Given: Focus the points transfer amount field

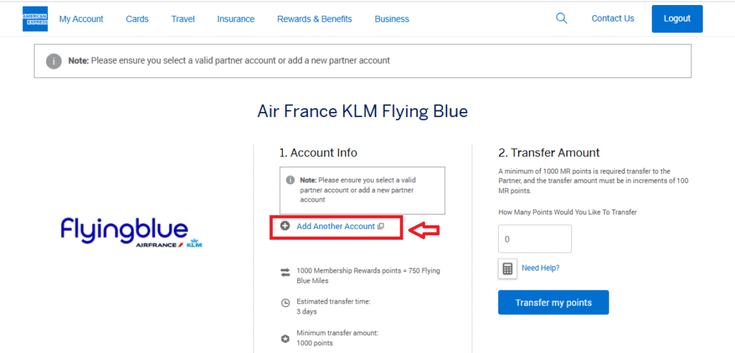Looking at the screenshot, I should 535,239.
